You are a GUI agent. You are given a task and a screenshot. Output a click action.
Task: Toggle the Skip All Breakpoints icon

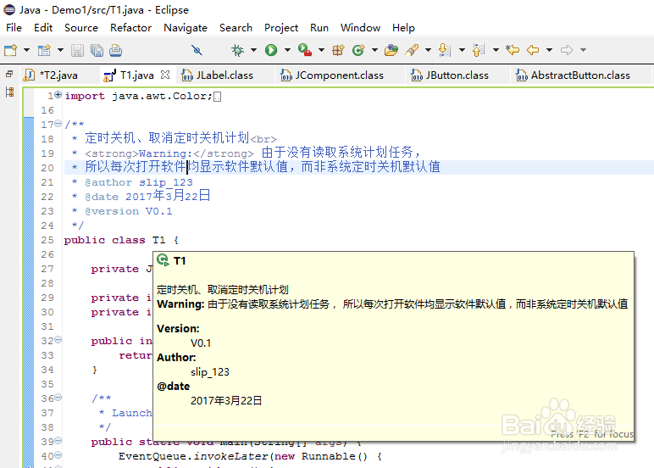[197, 51]
